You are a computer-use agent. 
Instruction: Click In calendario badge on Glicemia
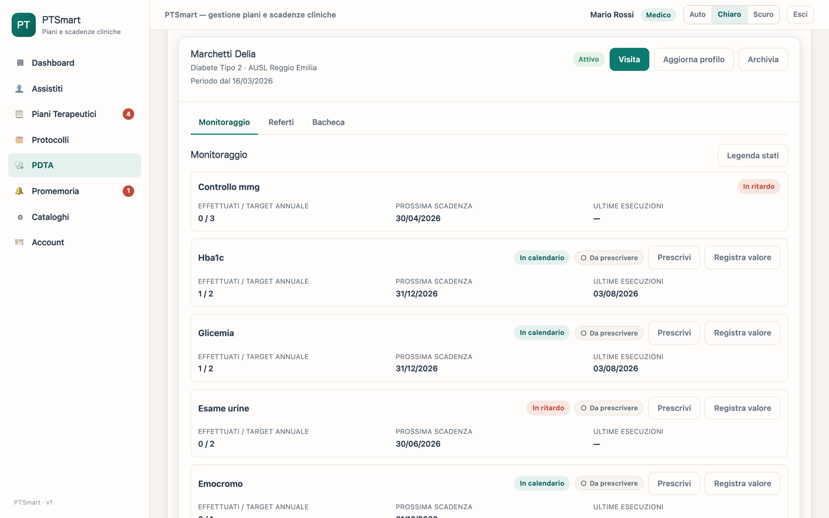pyautogui.click(x=542, y=333)
